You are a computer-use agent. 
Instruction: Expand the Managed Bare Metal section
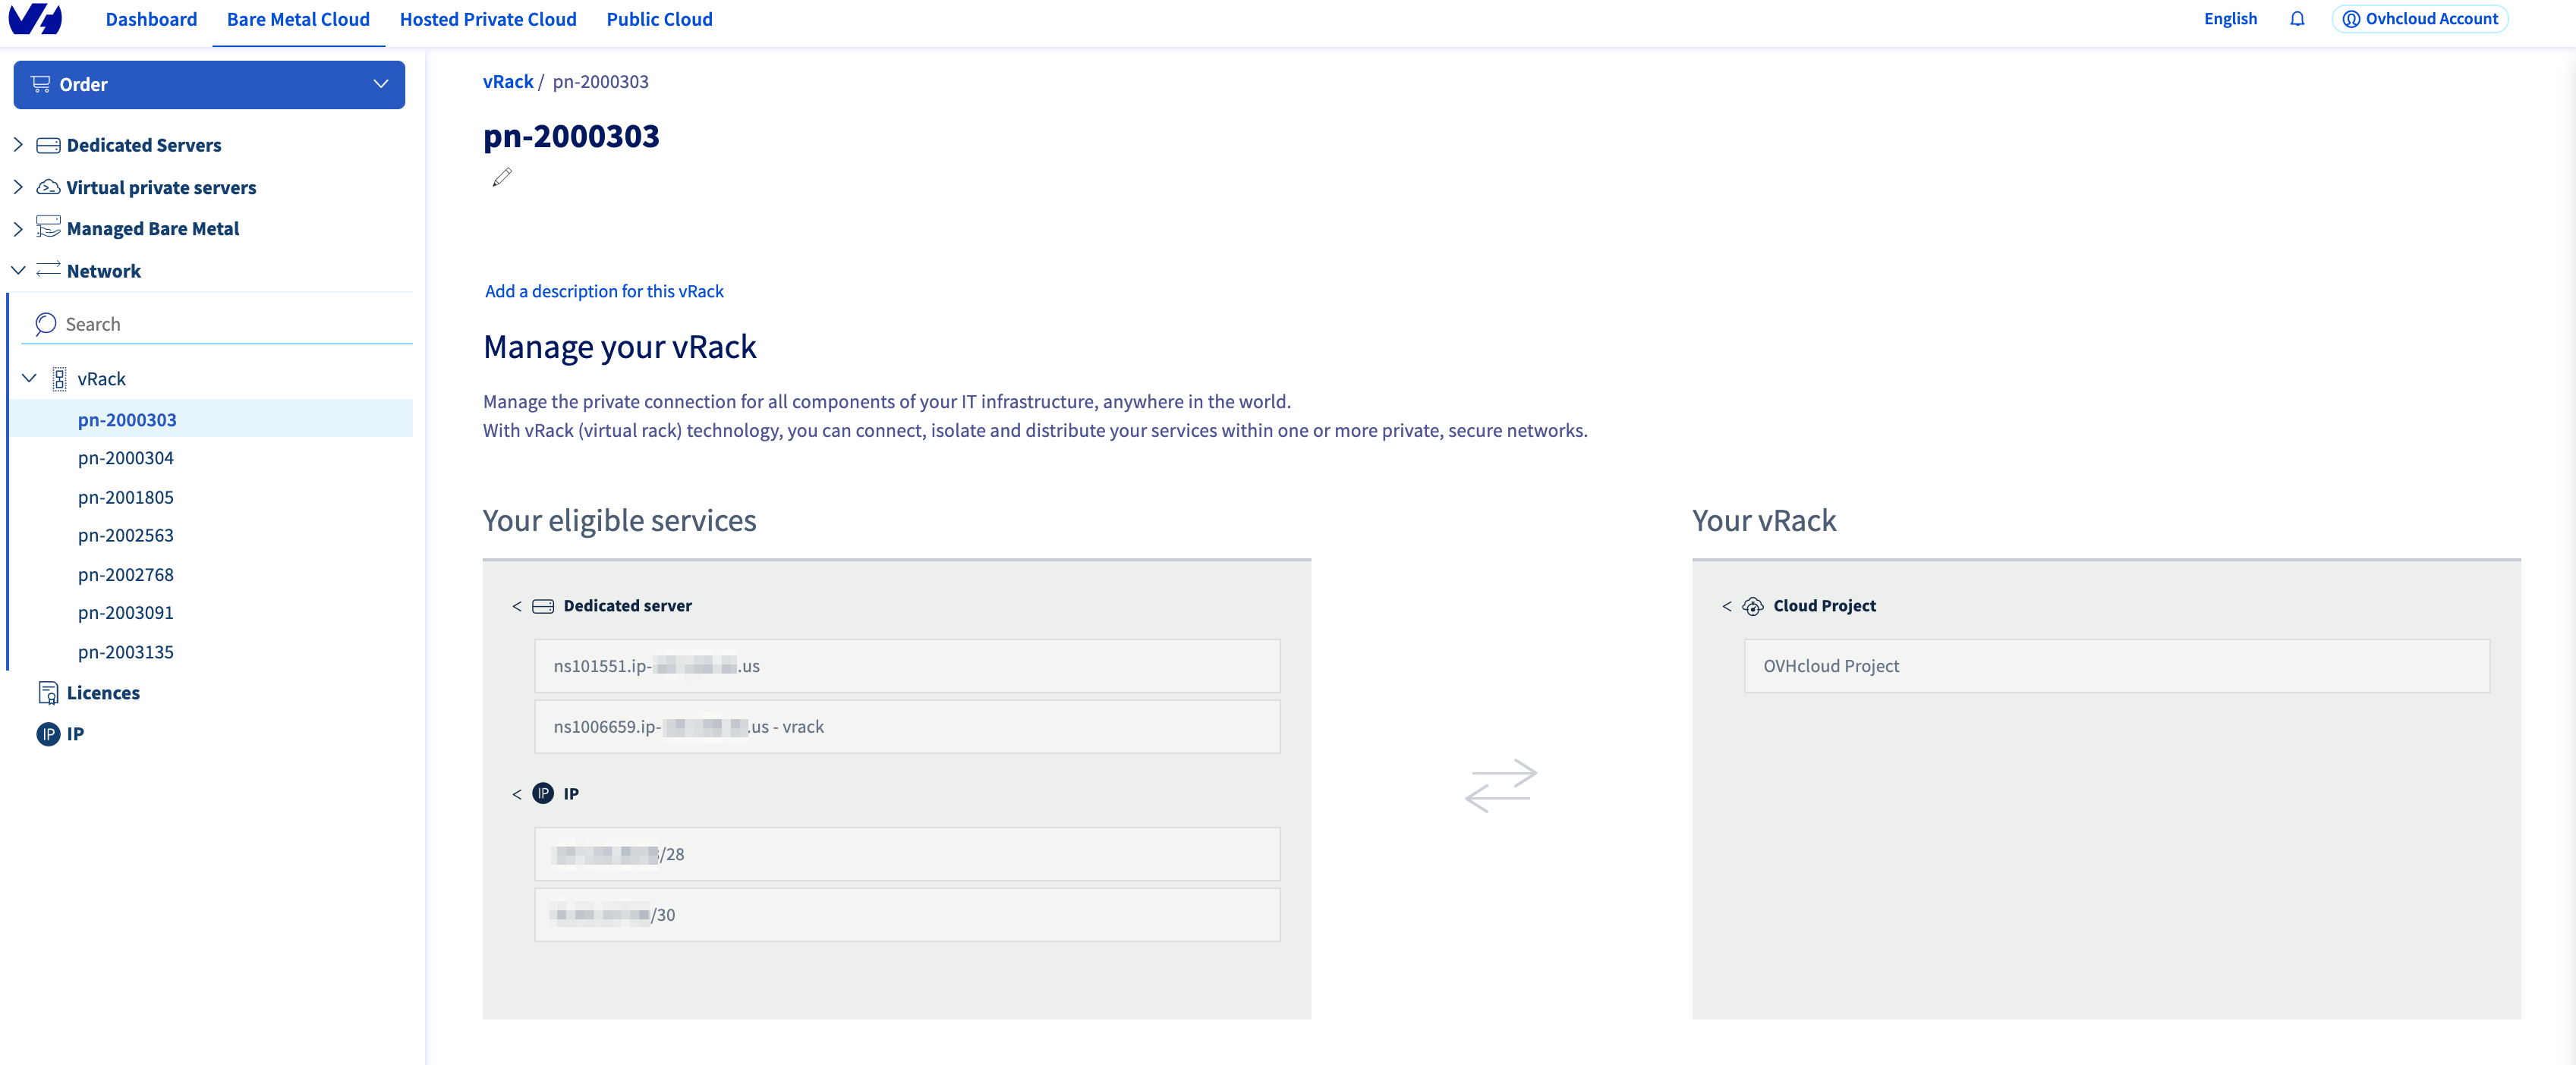(18, 229)
